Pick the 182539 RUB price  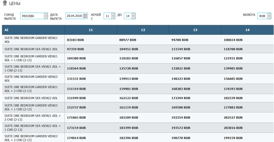tap(233, 98)
